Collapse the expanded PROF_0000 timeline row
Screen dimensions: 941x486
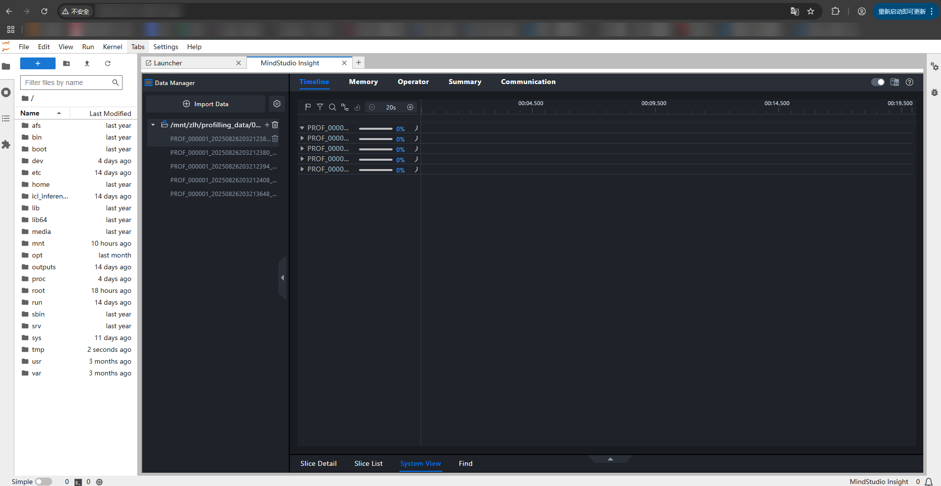click(x=302, y=128)
